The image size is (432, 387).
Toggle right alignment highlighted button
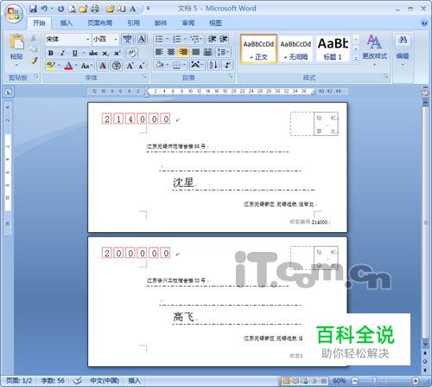183,52
